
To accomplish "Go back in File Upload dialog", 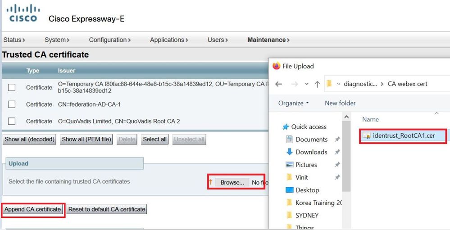I will pyautogui.click(x=279, y=84).
